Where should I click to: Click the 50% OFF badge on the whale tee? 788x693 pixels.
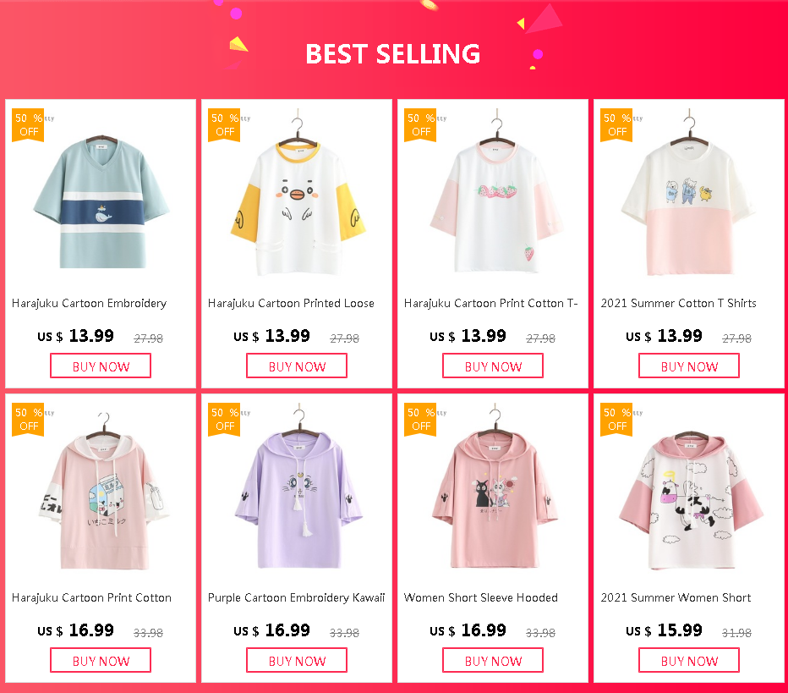click(x=28, y=125)
